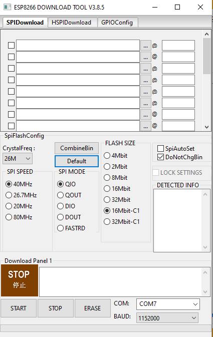The image size is (213, 337).
Task: Open file browser for third bin row
Action: [146, 69]
